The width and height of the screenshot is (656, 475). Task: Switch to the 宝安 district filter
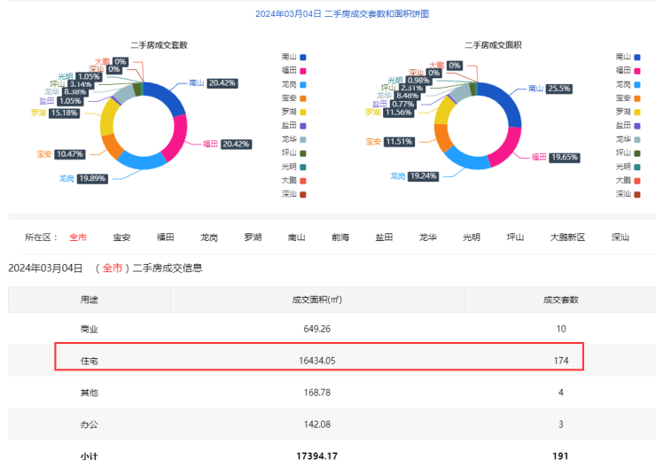pos(121,237)
